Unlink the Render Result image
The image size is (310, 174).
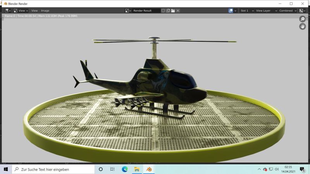(x=178, y=11)
